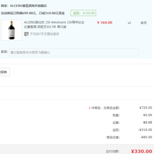Focus the 留言 message input field
The image size is (154, 154).
(x=74, y=52)
